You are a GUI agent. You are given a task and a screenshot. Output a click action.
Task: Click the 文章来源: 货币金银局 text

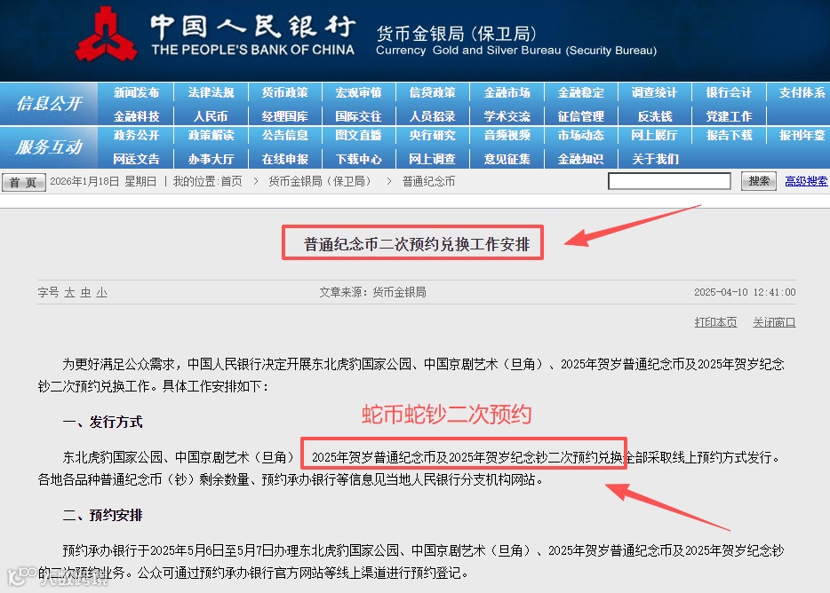tap(372, 292)
